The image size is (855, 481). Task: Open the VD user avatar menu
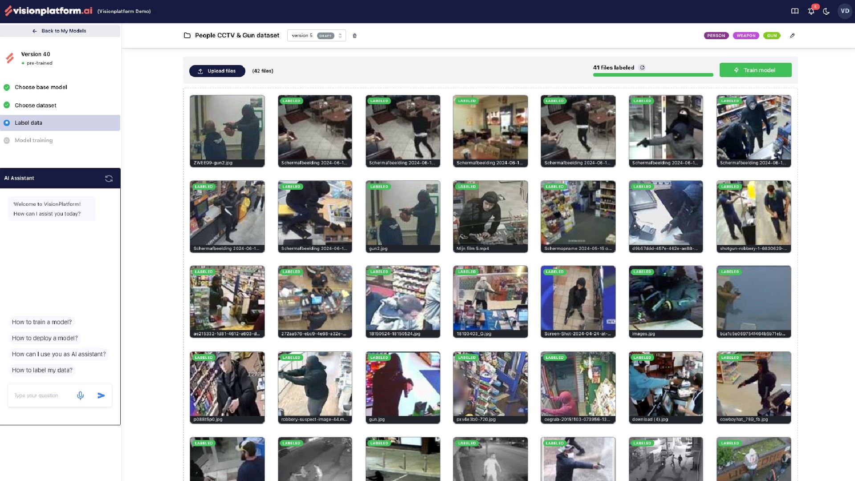coord(844,11)
